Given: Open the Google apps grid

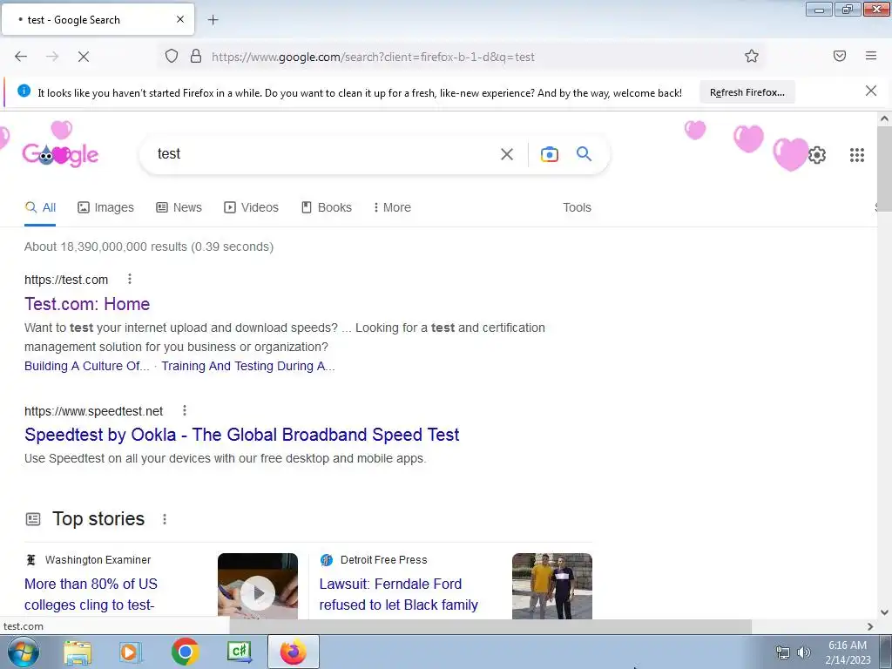Looking at the screenshot, I should [x=857, y=155].
